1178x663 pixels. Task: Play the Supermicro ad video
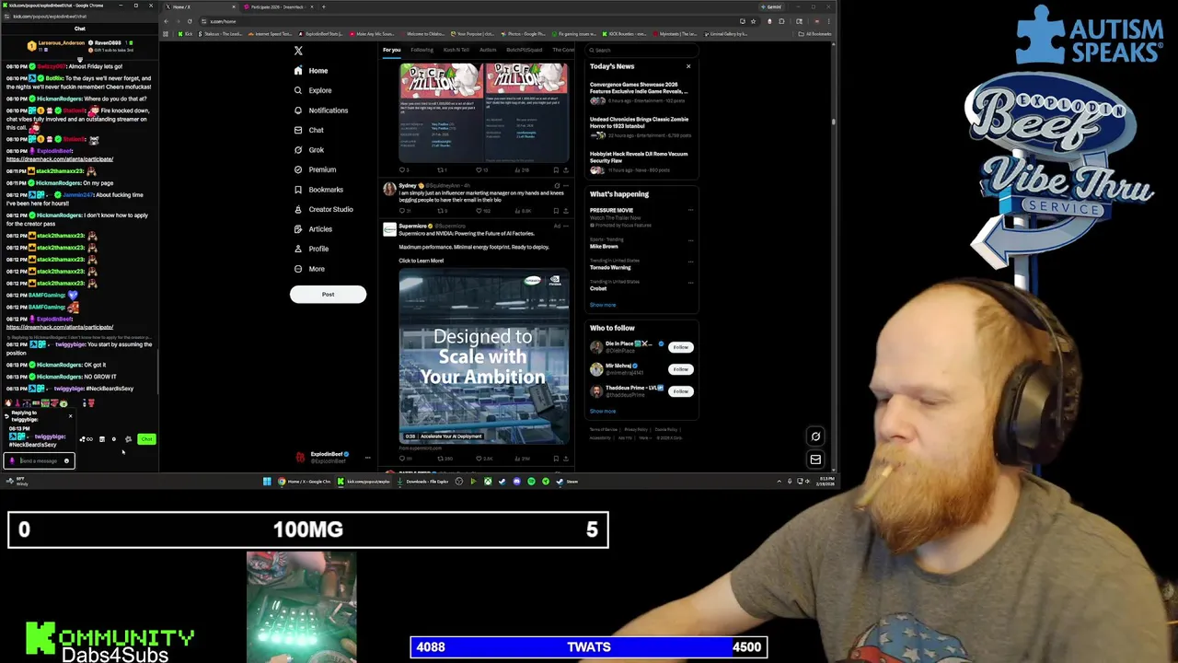(483, 356)
